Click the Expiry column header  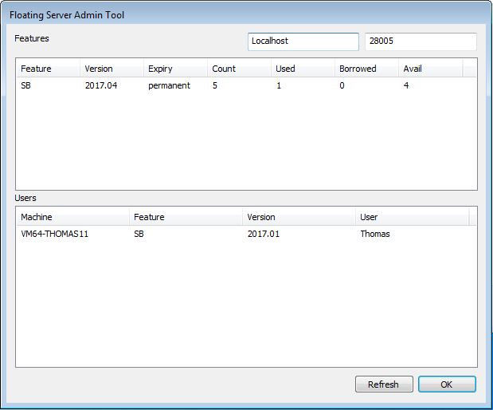coord(174,69)
